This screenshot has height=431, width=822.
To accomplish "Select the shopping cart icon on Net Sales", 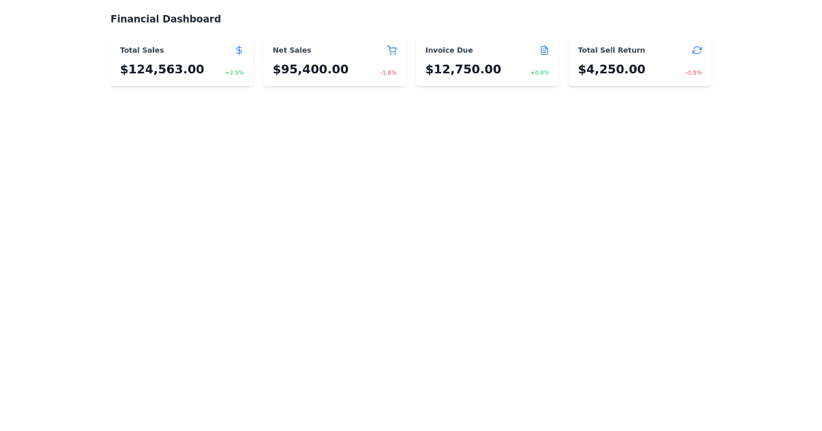I will [392, 50].
